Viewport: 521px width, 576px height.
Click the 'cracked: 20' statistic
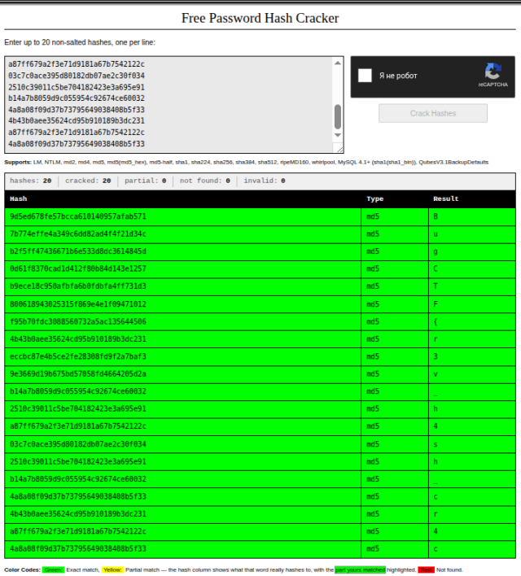[x=88, y=181]
